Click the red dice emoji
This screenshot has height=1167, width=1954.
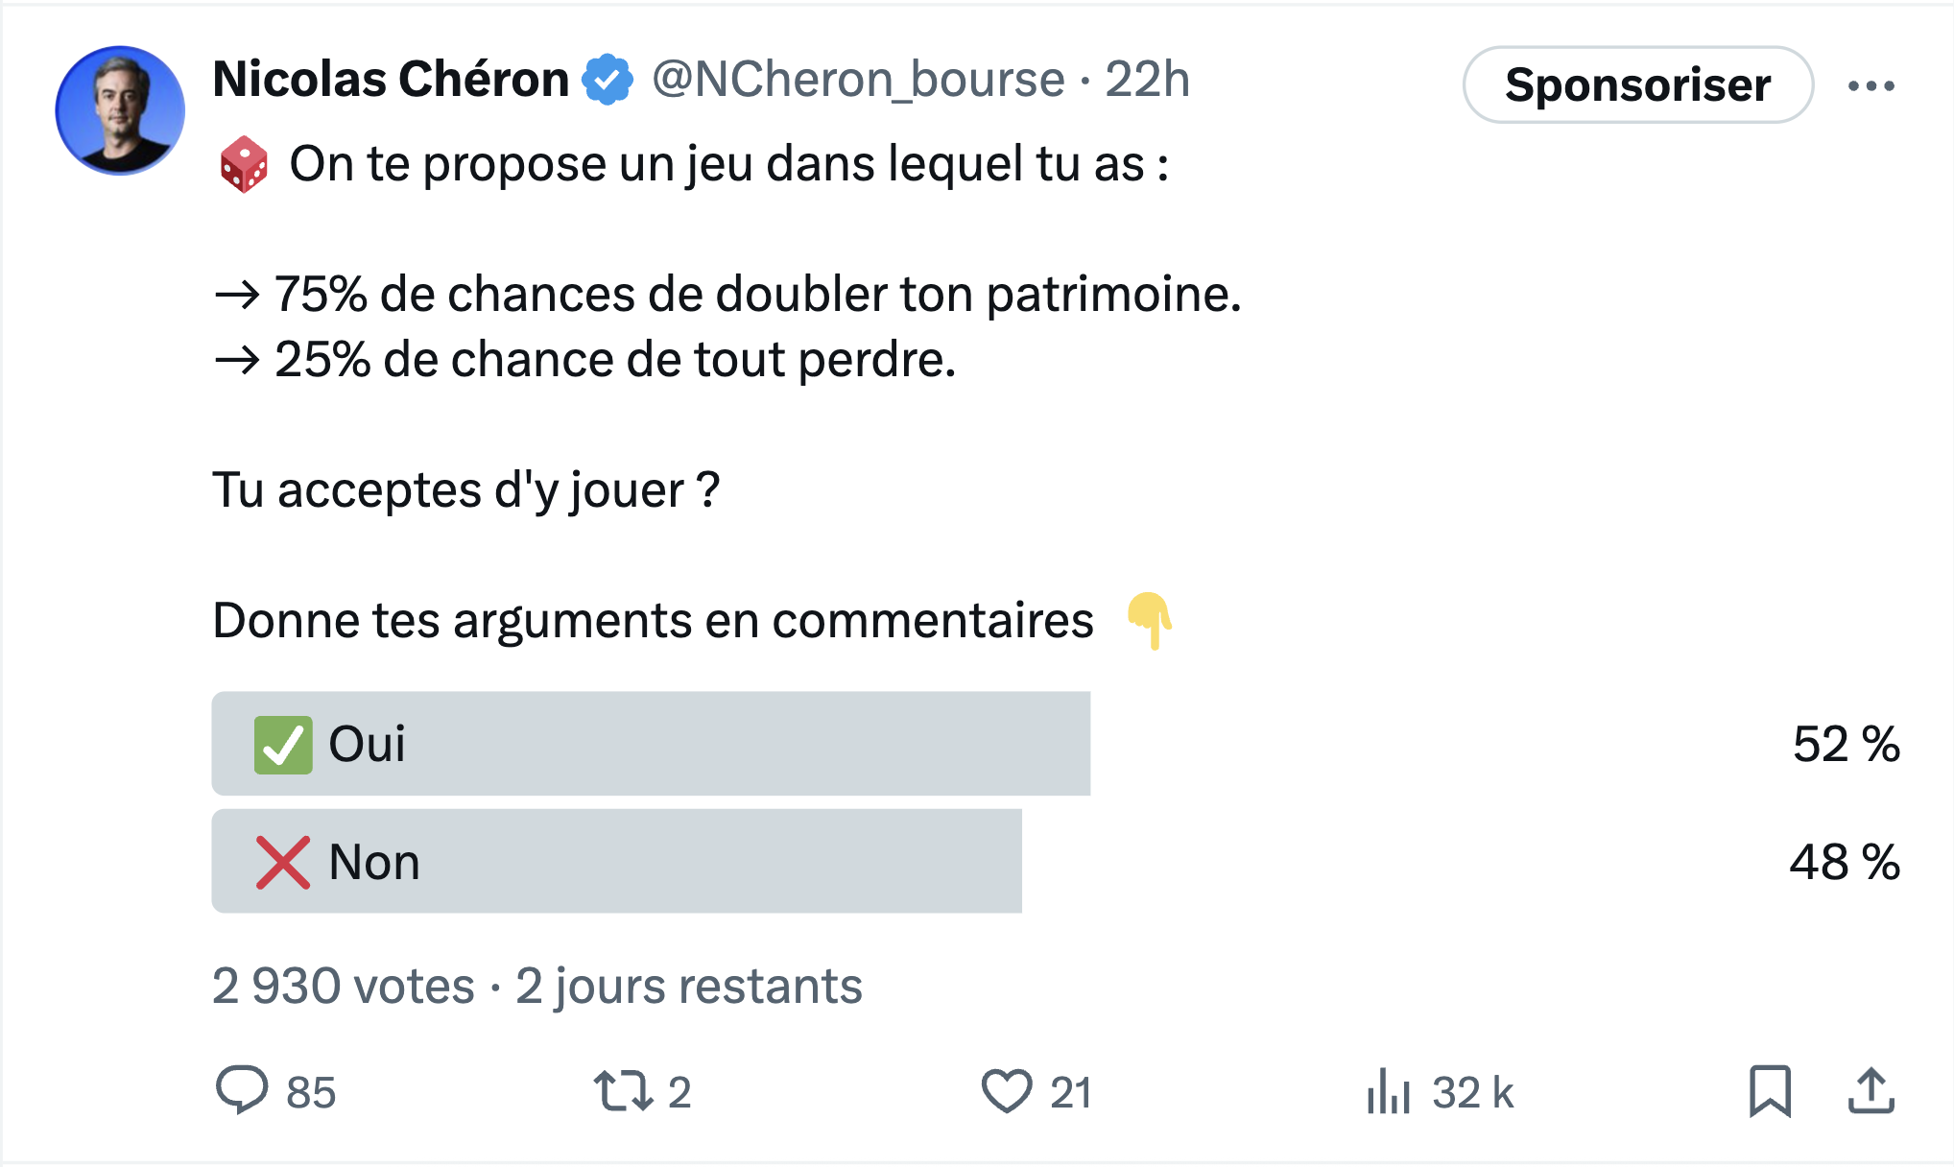click(244, 164)
